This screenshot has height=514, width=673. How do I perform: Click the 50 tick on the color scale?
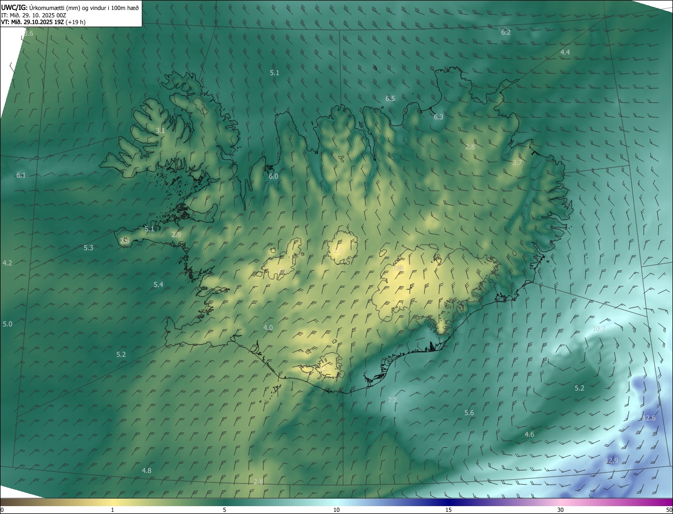point(669,510)
